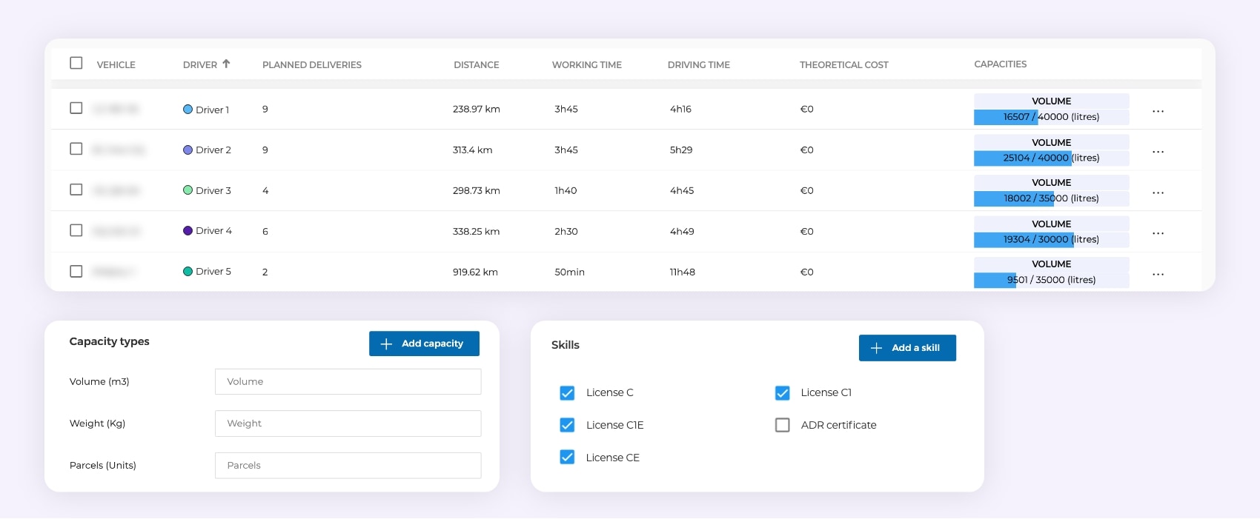Viewport: 1260px width, 519px height.
Task: Click the Volume (m3) input field
Action: point(348,382)
